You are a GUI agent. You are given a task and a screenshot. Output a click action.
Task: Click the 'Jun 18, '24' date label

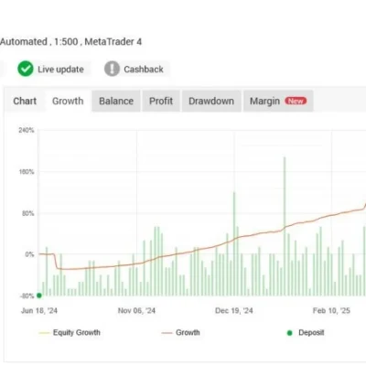click(x=39, y=310)
